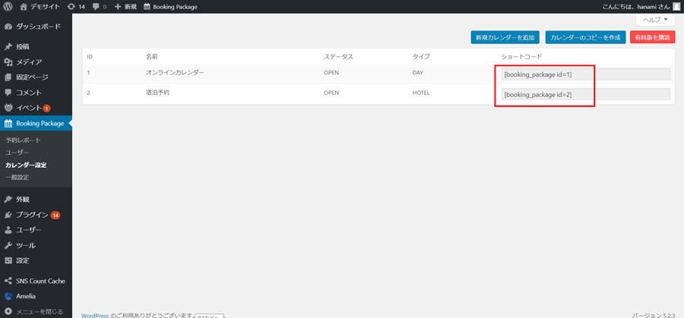Open the デモサイト home icon
Screen dimensions: 684x318
[24, 7]
